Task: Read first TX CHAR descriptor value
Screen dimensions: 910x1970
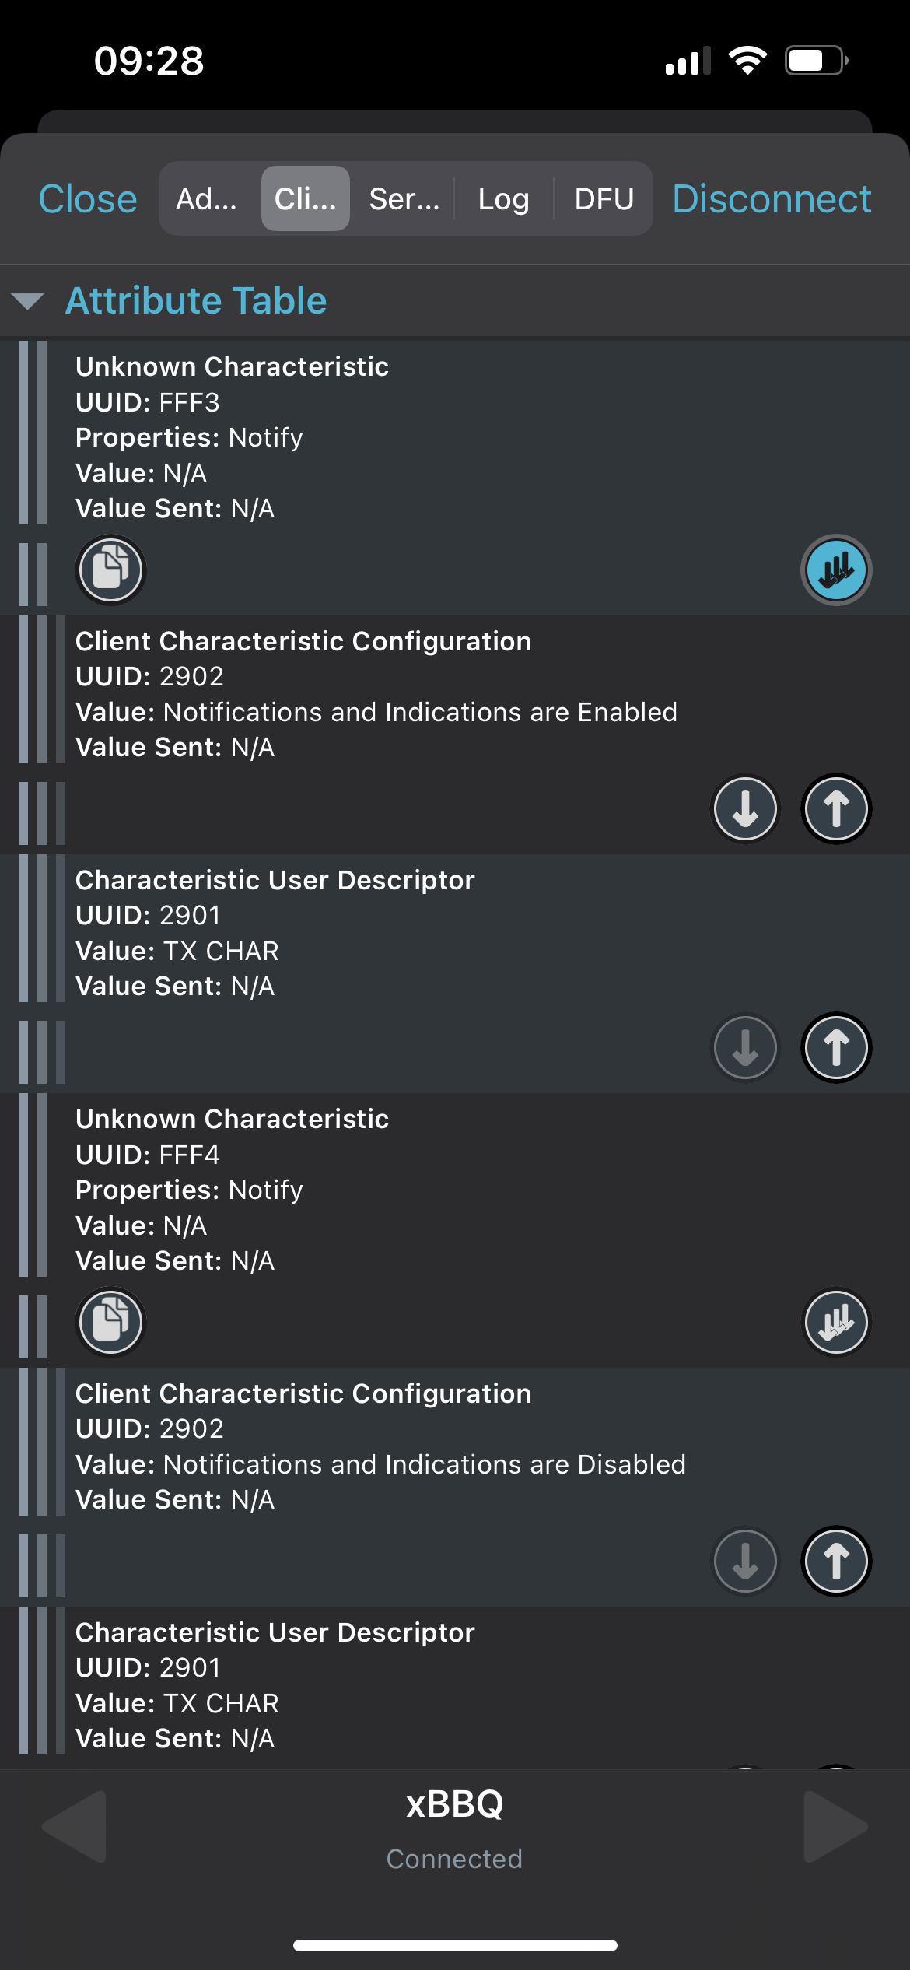Action: click(745, 1047)
